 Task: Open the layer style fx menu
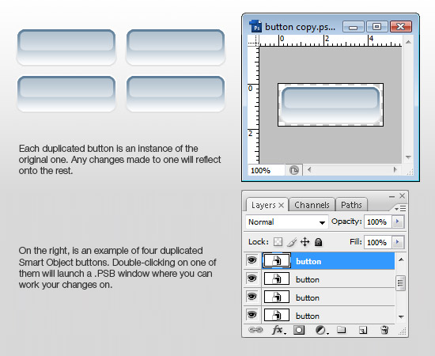pos(278,330)
